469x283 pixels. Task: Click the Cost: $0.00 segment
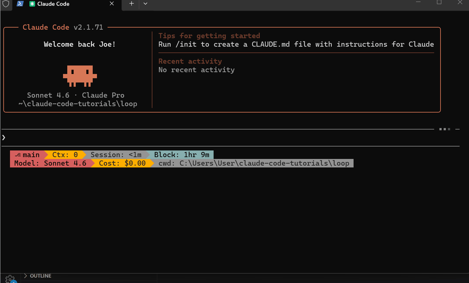pos(122,163)
